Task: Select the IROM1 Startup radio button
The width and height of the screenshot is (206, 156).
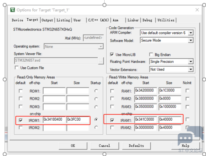Action: pyautogui.click(x=96, y=120)
